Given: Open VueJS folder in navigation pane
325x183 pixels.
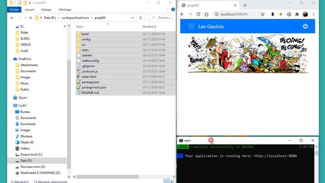Looking at the screenshot, I should point(24,51).
